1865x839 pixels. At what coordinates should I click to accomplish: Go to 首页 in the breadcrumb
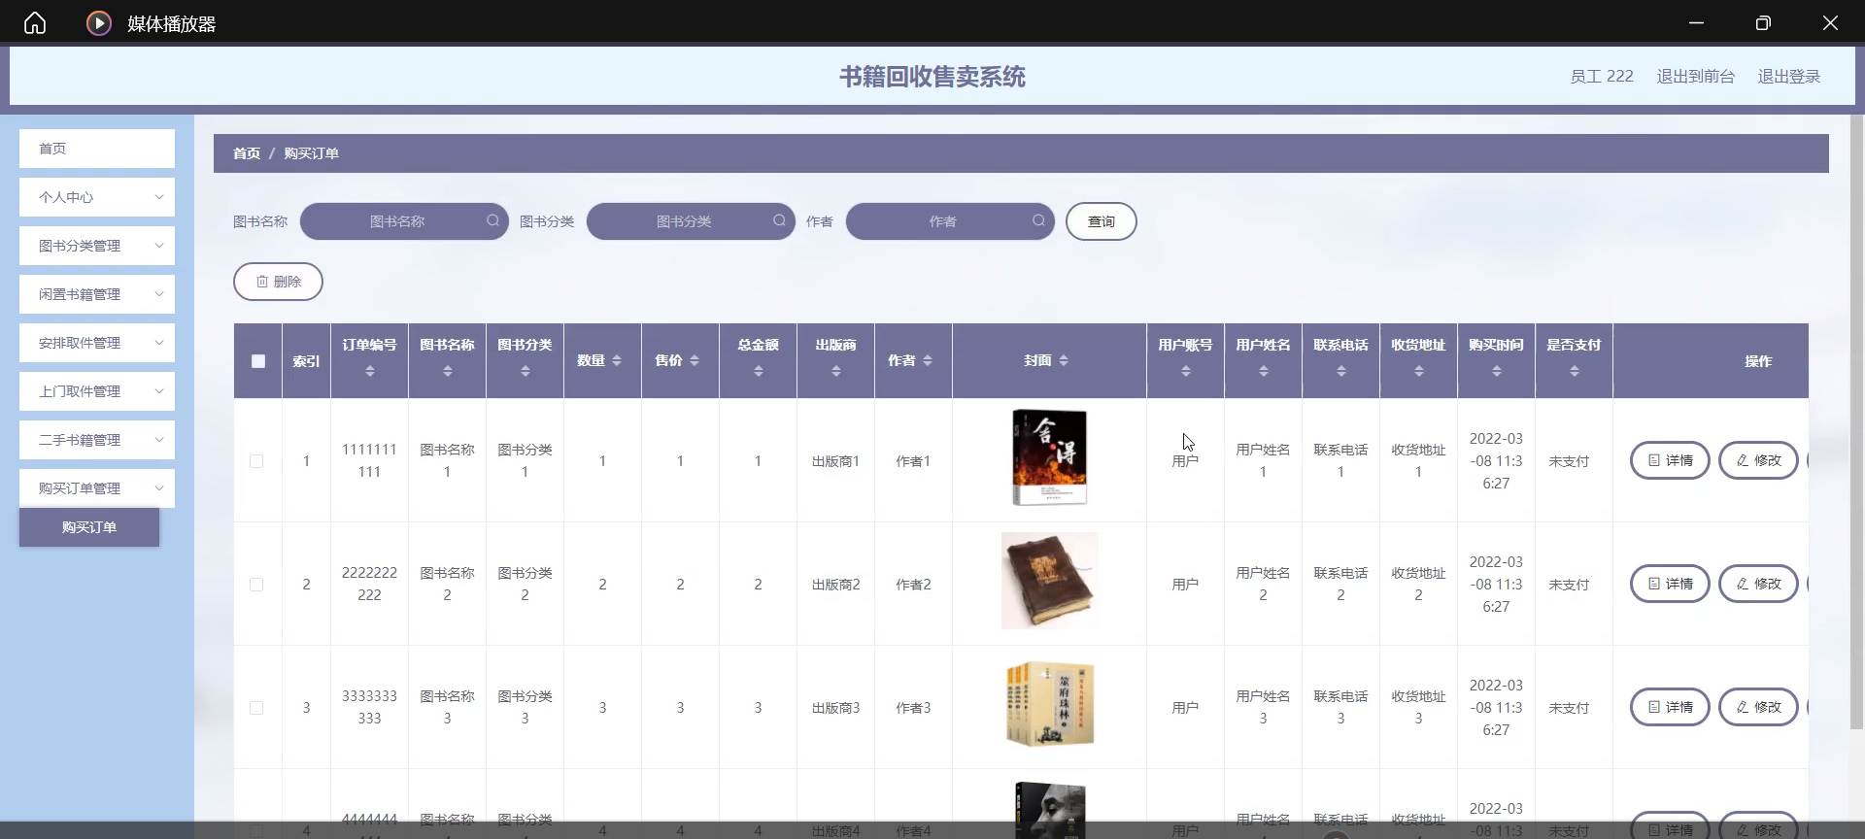tap(247, 153)
